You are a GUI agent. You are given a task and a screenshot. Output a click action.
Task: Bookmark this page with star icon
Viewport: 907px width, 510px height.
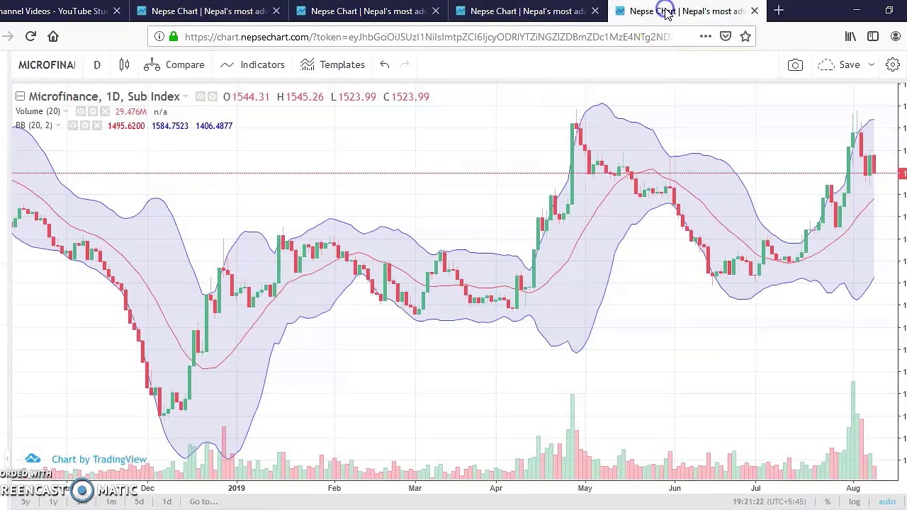745,36
